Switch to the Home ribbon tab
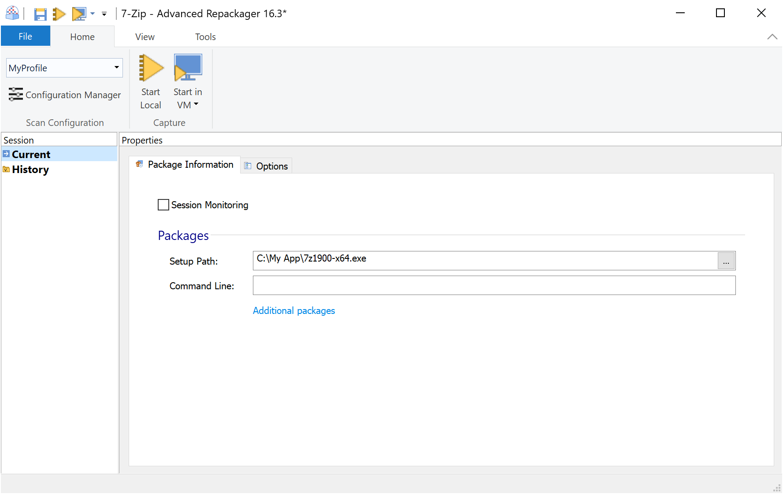The image size is (783, 494). point(82,37)
